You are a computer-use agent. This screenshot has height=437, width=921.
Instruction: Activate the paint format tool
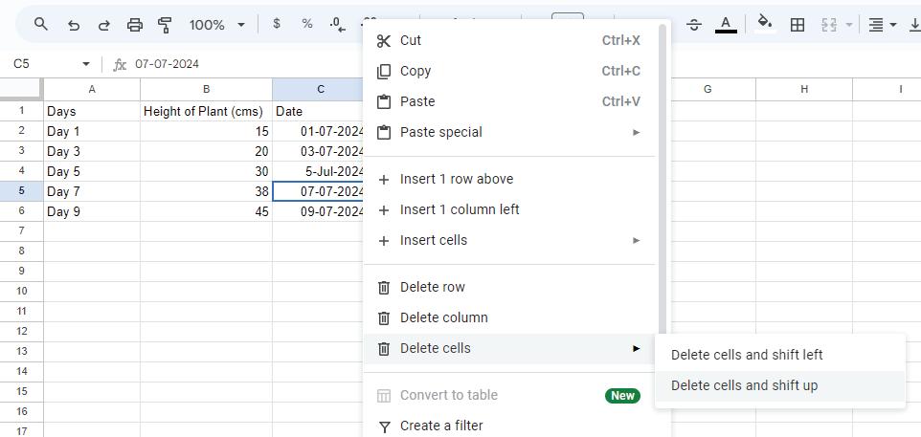(x=165, y=24)
